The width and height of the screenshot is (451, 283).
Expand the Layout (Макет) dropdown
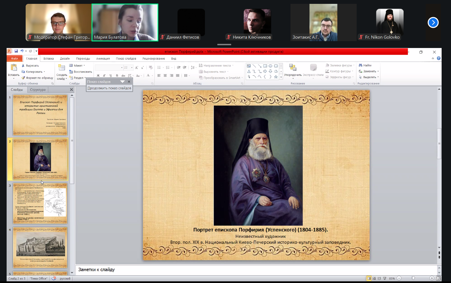click(77, 66)
